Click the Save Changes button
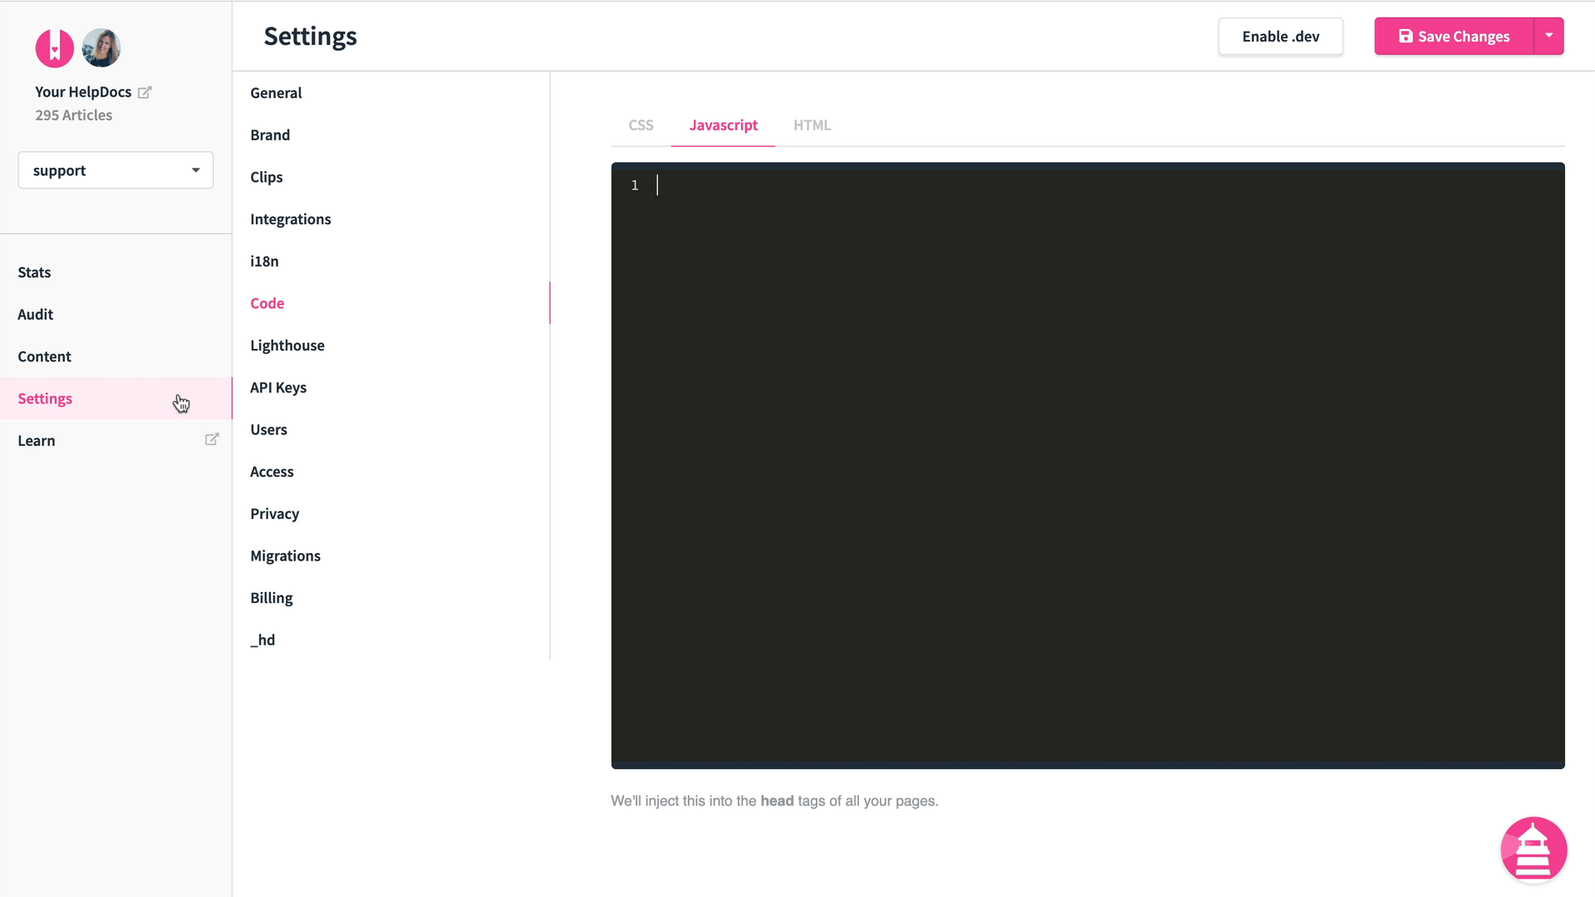 point(1454,37)
